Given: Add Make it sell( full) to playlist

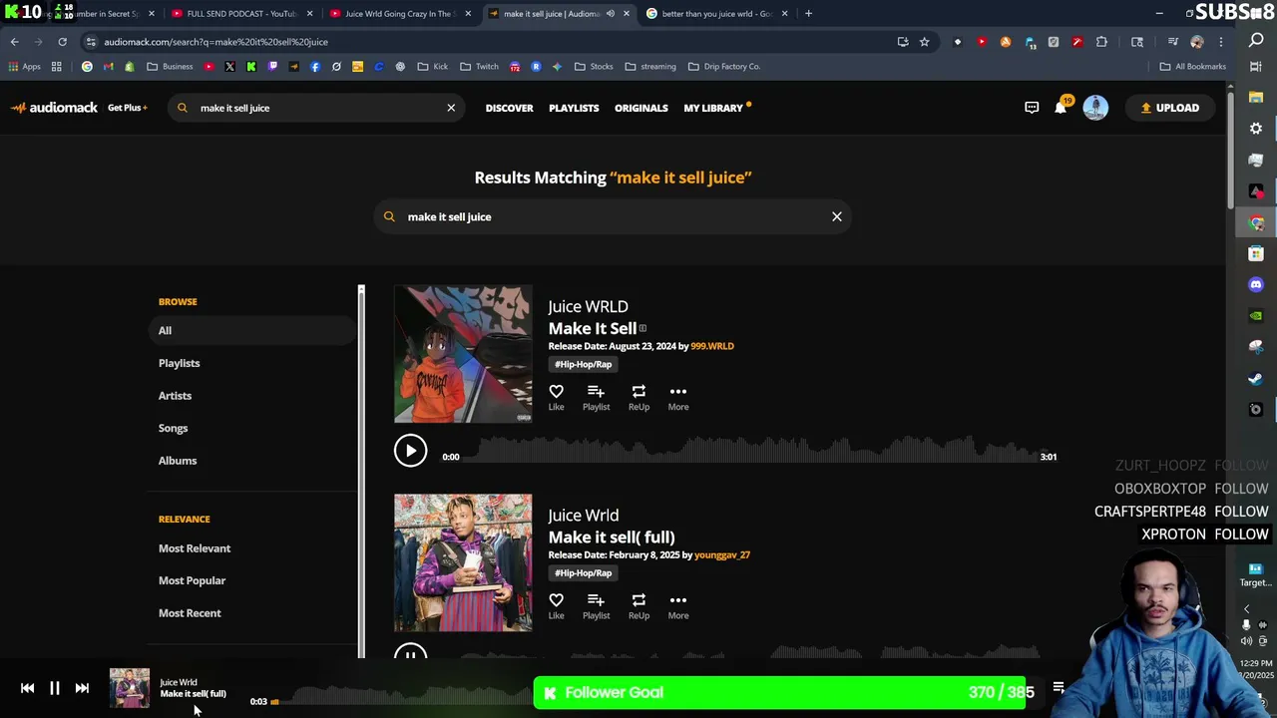Looking at the screenshot, I should click(596, 605).
